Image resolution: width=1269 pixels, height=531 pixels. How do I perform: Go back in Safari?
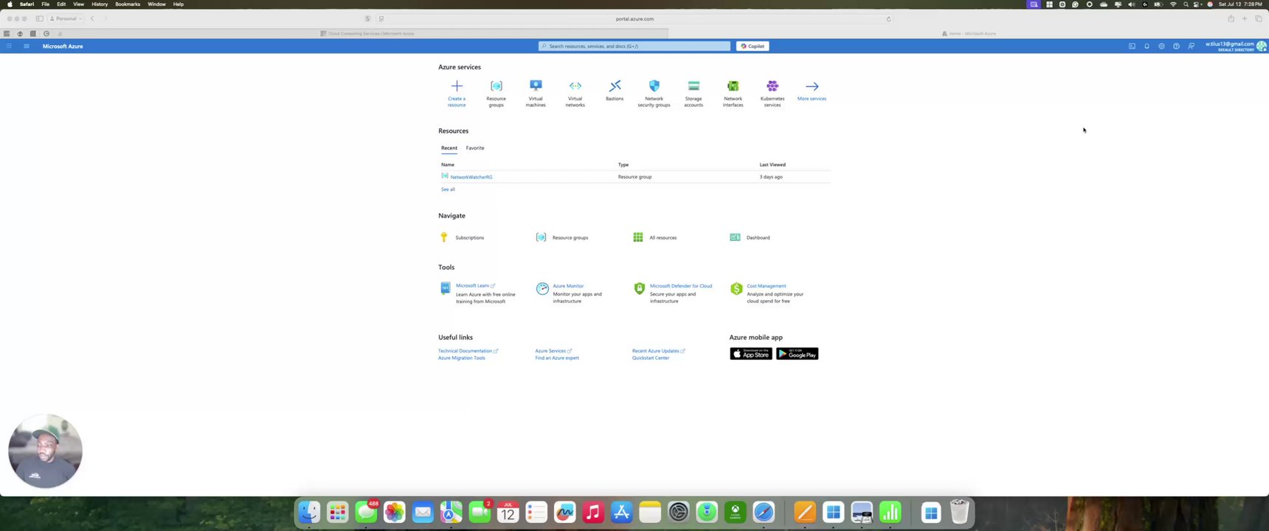click(x=92, y=18)
